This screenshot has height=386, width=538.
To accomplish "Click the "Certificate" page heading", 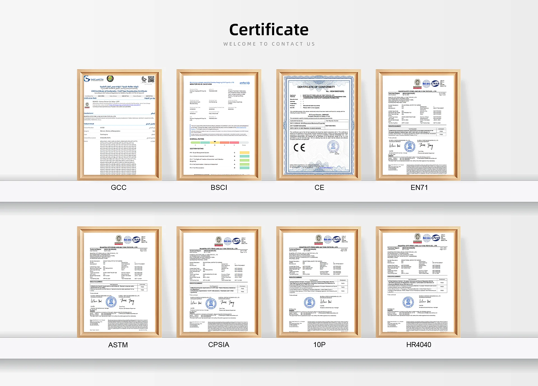I will coord(269,30).
